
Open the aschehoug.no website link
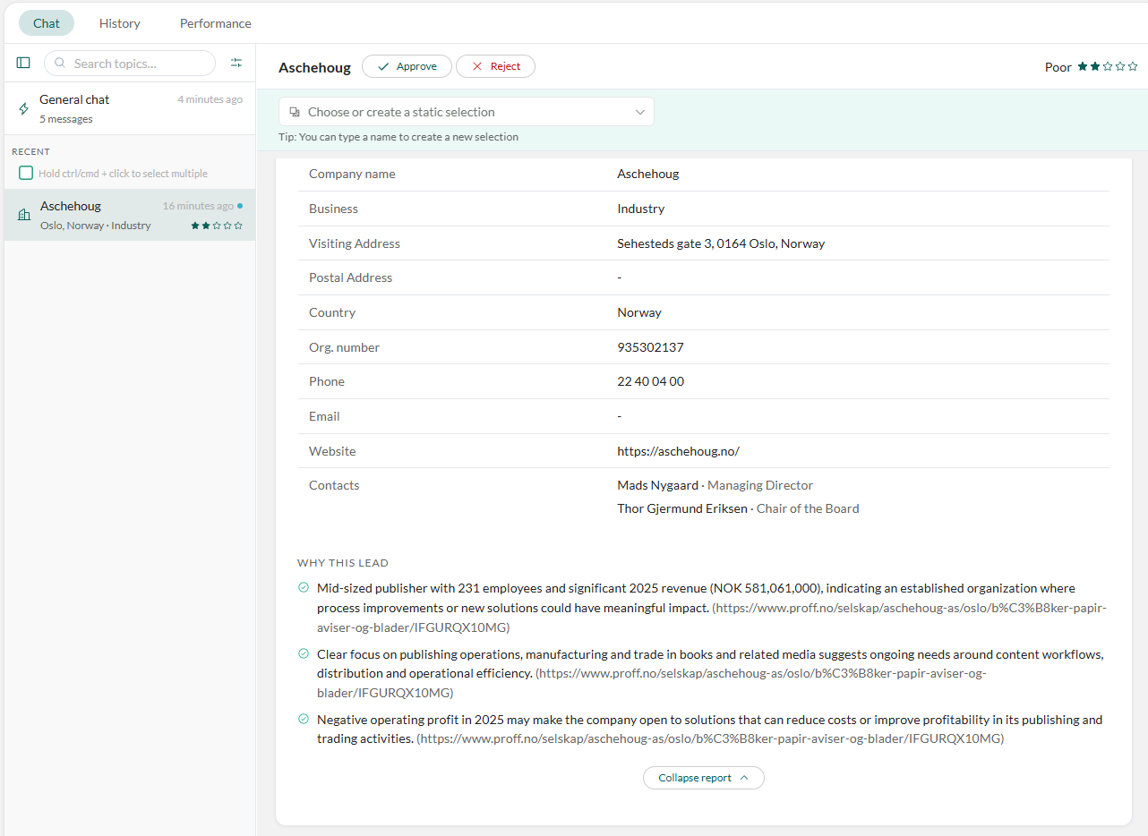coord(678,451)
